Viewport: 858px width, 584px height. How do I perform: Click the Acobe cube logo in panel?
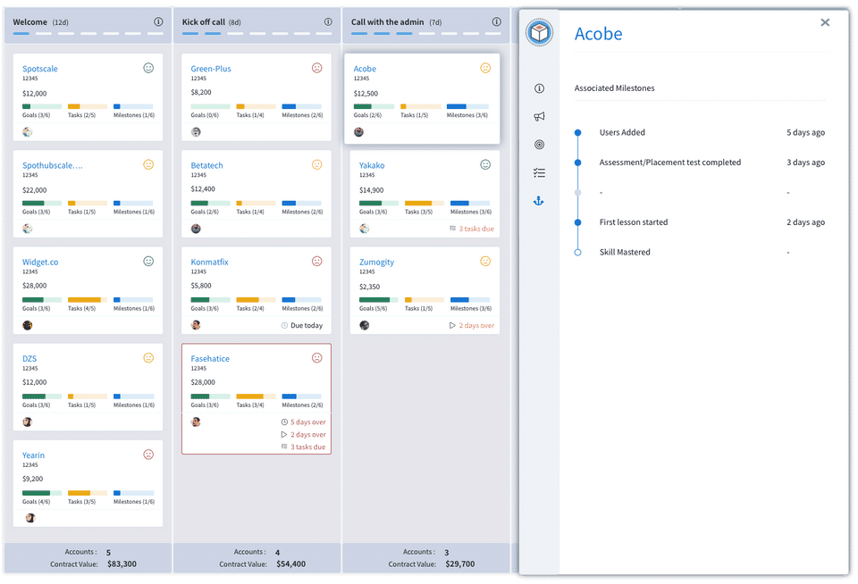coord(540,33)
